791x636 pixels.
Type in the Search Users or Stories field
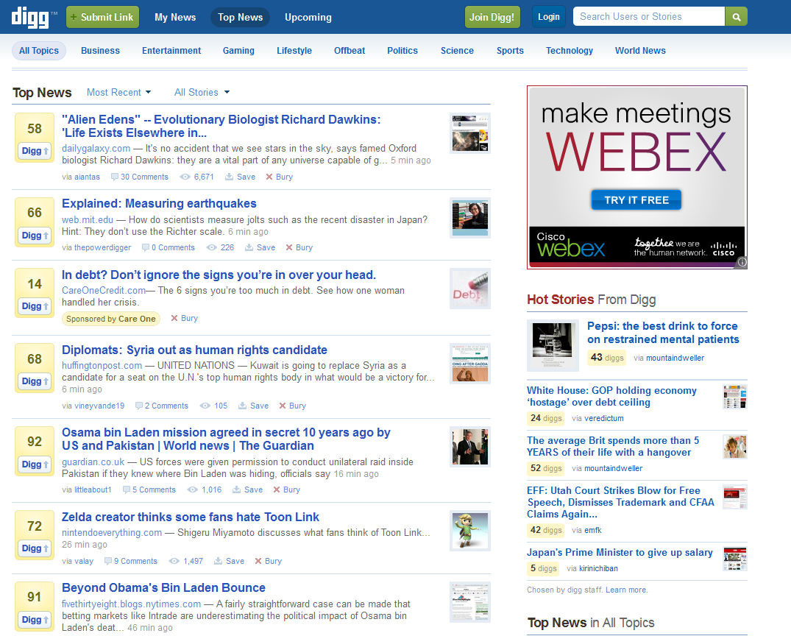648,17
